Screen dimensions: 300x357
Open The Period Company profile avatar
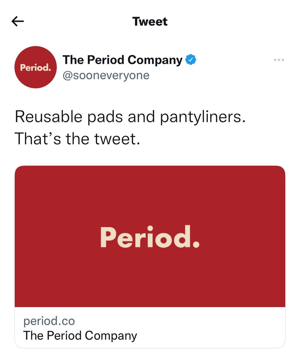pyautogui.click(x=36, y=67)
